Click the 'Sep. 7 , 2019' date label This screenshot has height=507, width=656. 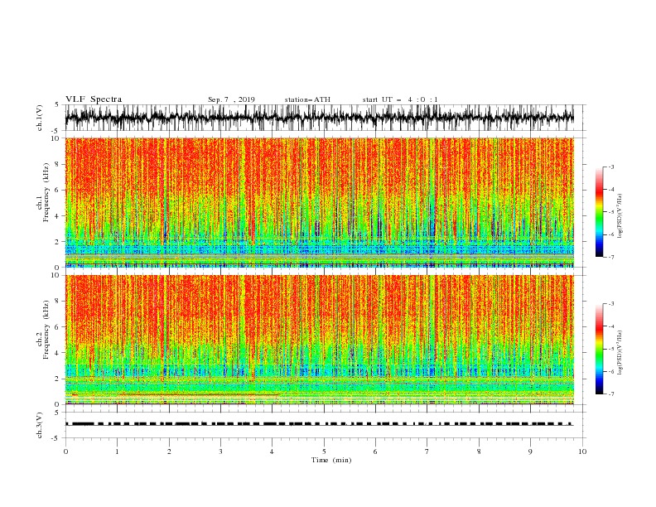(231, 99)
